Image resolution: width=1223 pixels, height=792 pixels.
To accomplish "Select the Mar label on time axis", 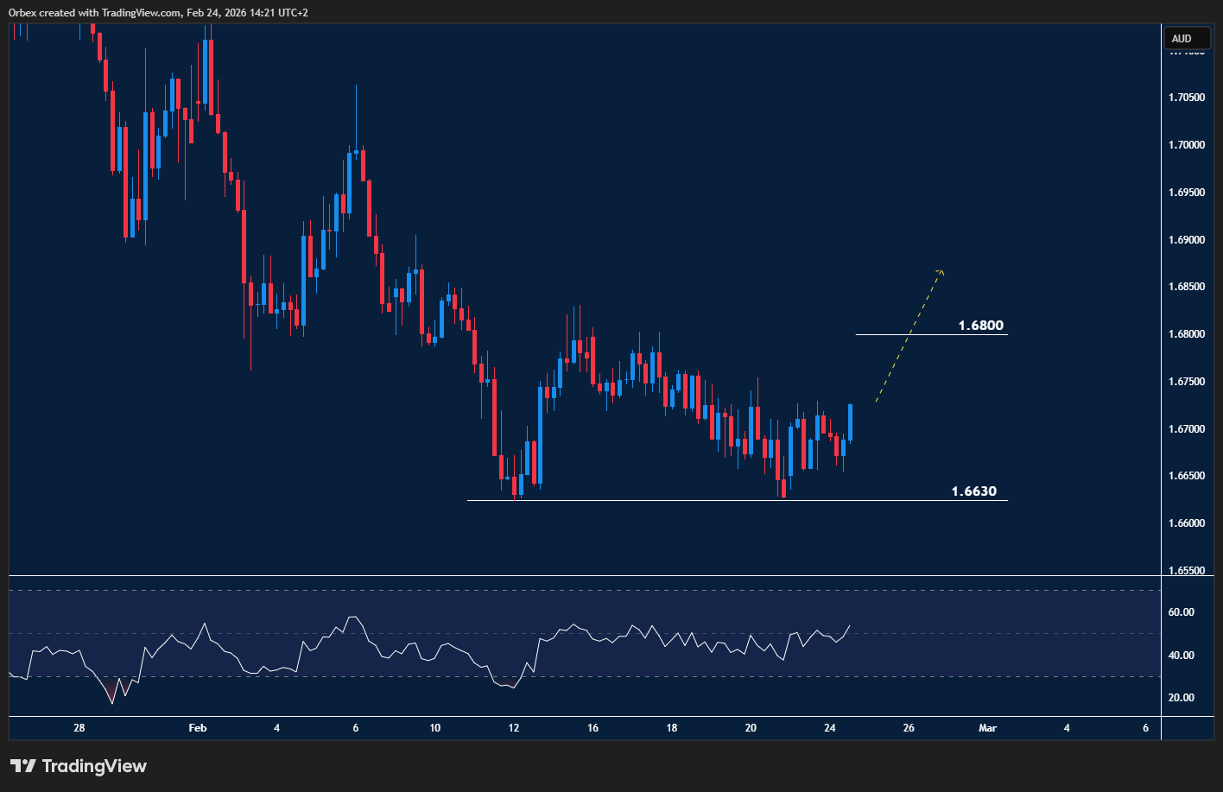I will (987, 728).
